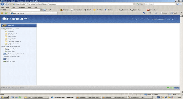Viewport: 183px width, 99px height.
Task: Click the FileHold logo in blue header
Action: [x=15, y=19]
